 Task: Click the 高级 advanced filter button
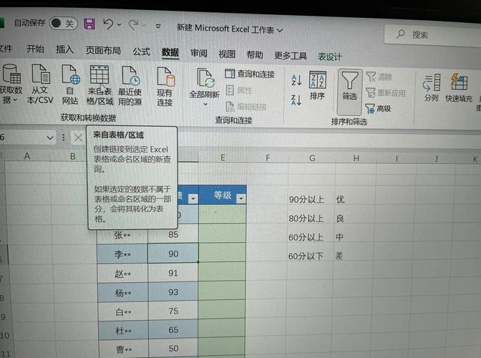point(378,109)
